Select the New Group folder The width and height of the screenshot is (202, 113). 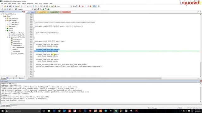[x=12, y=26]
